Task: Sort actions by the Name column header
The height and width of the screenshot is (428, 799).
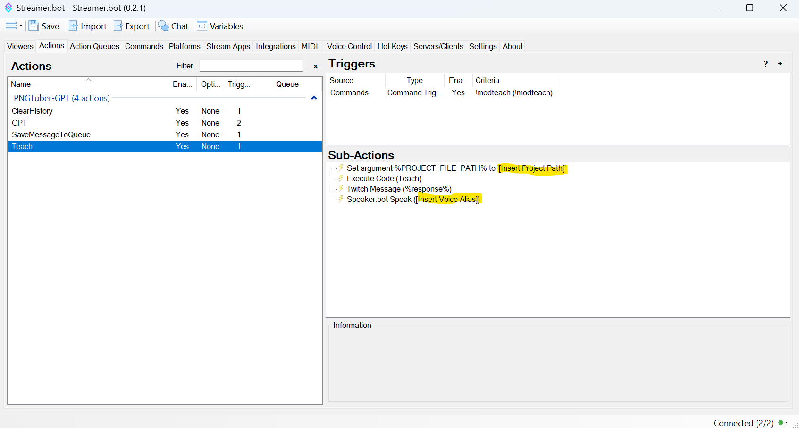Action: [21, 84]
